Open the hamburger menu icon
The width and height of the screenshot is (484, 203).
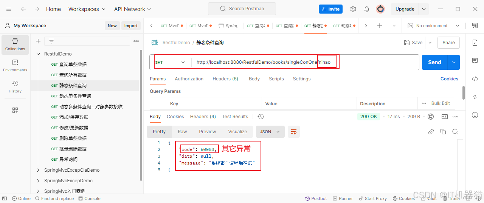click(x=9, y=9)
